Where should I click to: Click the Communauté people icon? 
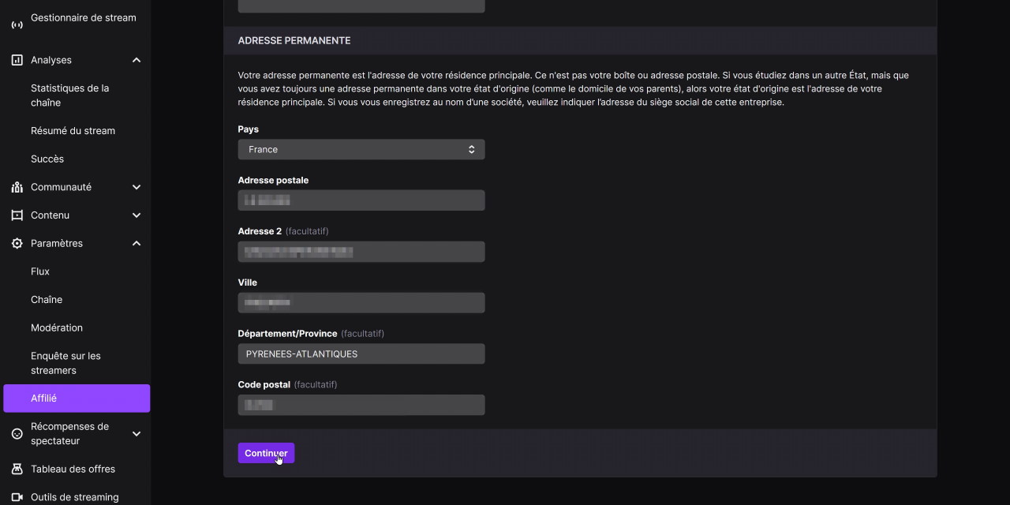point(17,187)
